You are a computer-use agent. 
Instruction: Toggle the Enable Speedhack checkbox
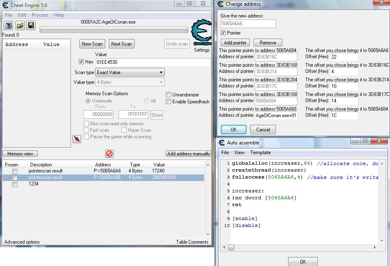[168, 101]
